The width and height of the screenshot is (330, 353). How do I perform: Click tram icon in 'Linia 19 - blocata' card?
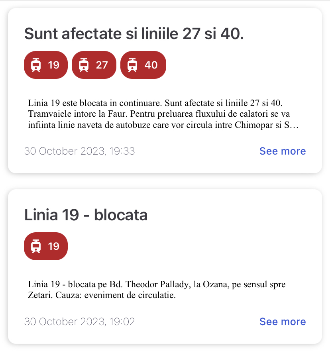point(36,246)
